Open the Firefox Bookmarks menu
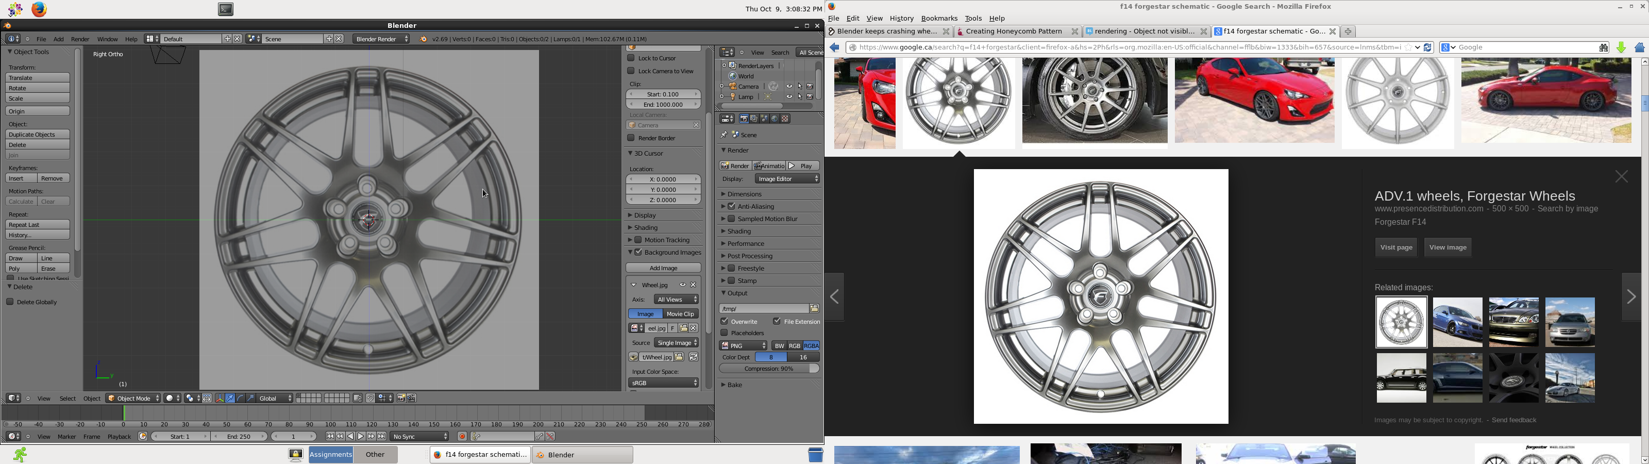The width and height of the screenshot is (1649, 464). click(x=939, y=19)
